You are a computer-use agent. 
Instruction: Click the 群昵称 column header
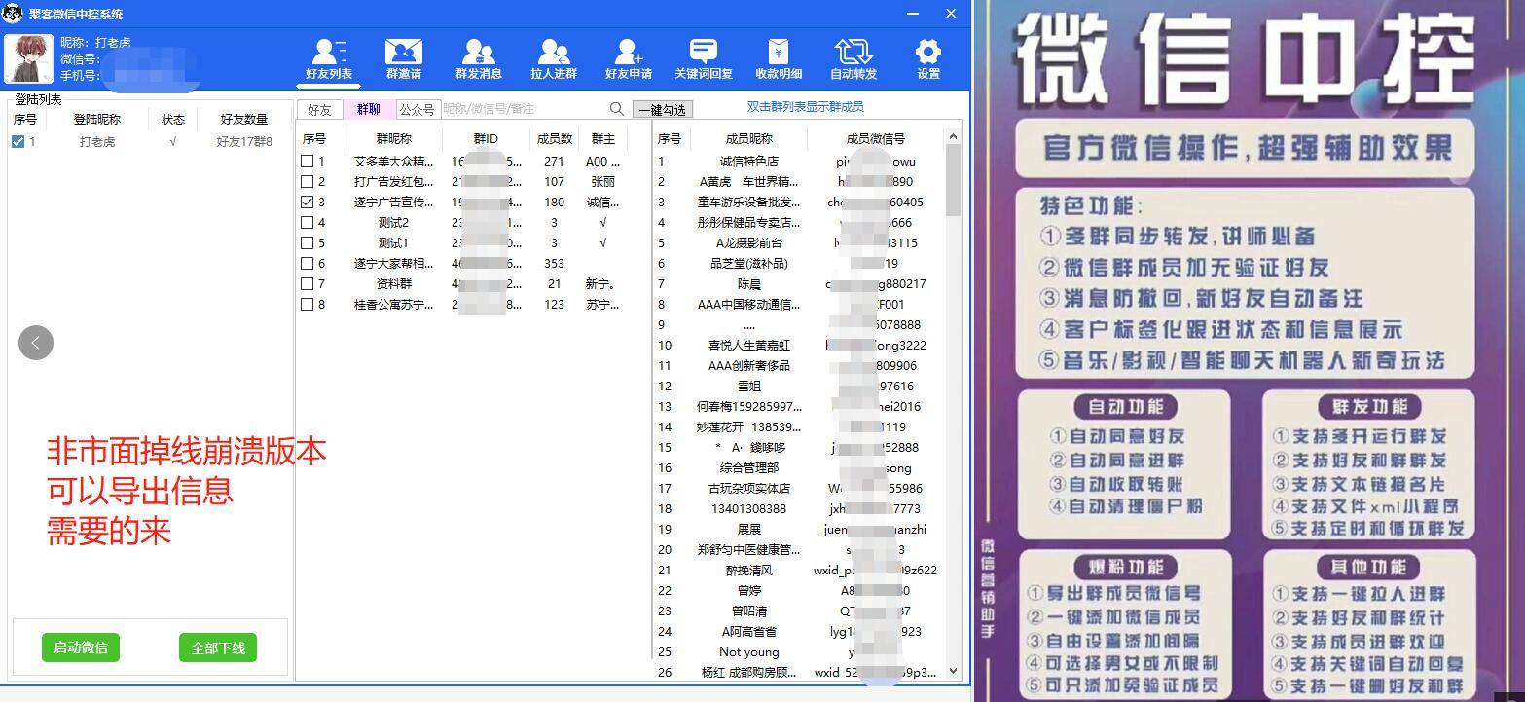(x=393, y=139)
